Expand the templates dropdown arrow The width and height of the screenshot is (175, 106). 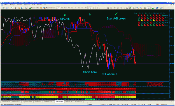163,8
